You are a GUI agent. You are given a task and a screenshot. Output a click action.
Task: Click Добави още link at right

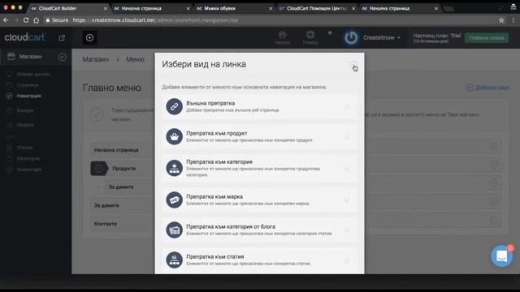tap(487, 88)
